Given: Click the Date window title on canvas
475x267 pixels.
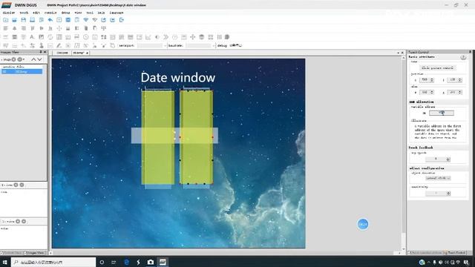Looking at the screenshot, I should tap(178, 77).
